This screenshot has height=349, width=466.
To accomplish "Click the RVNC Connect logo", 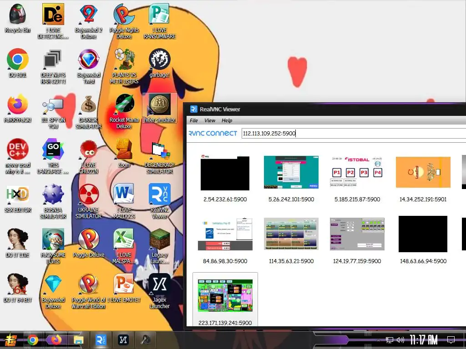I will coord(213,134).
